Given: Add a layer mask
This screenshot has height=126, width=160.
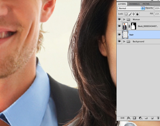Looking at the screenshot, I should (x=134, y=118).
